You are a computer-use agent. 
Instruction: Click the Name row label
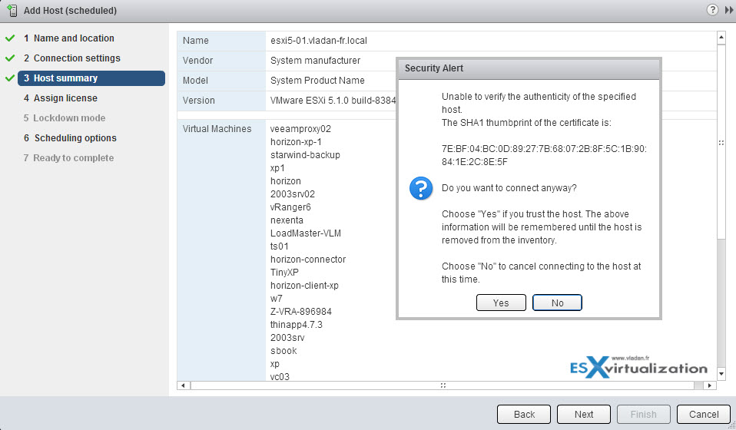(x=196, y=41)
